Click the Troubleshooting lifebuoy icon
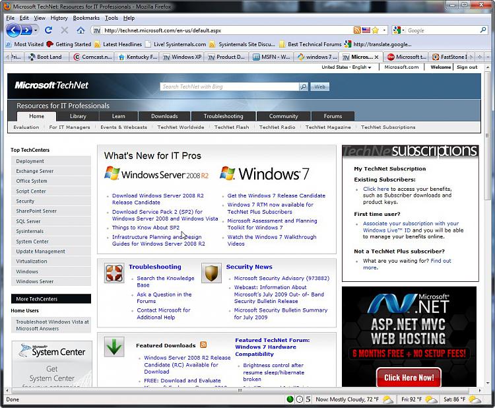The image size is (495, 408). tap(114, 273)
